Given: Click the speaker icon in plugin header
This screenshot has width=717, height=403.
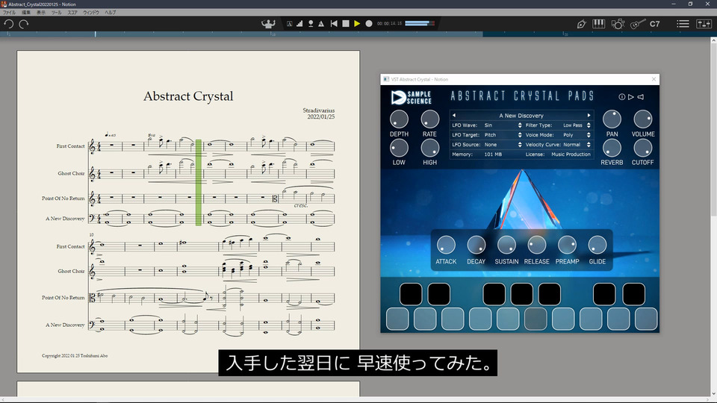Looking at the screenshot, I should [x=641, y=97].
